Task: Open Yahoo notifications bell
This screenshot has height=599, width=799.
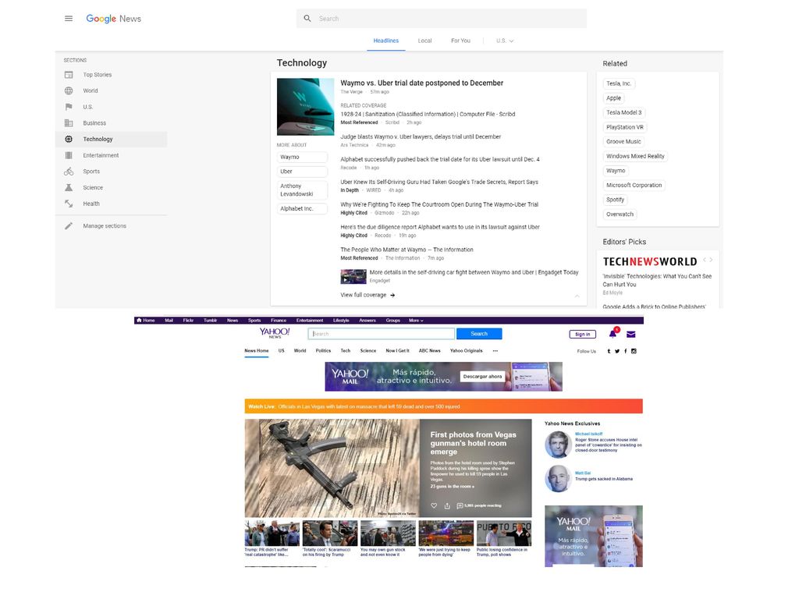Action: click(613, 334)
